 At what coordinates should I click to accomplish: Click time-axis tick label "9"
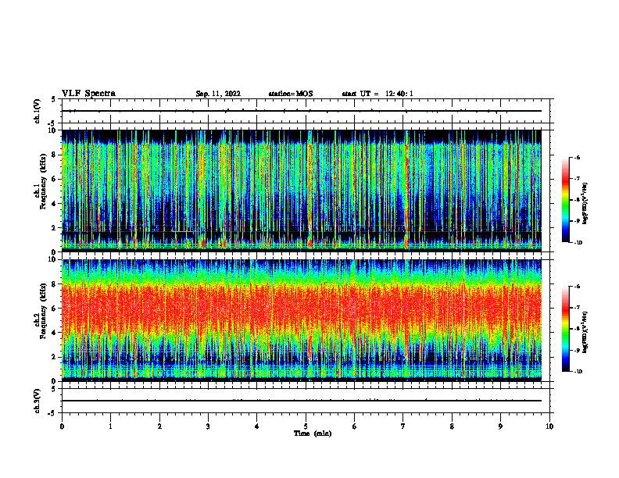pos(500,426)
